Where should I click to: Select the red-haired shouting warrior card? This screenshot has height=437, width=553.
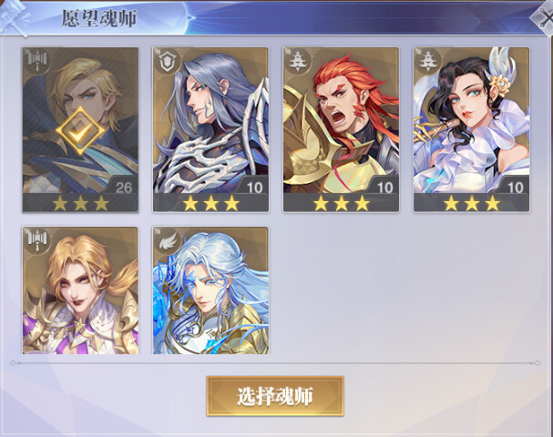coord(341,129)
